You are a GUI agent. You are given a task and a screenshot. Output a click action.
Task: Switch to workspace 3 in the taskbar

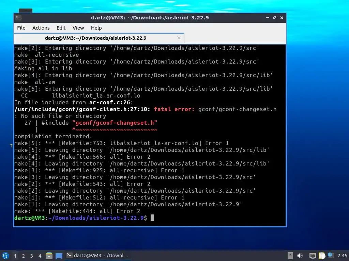[x=32, y=256]
